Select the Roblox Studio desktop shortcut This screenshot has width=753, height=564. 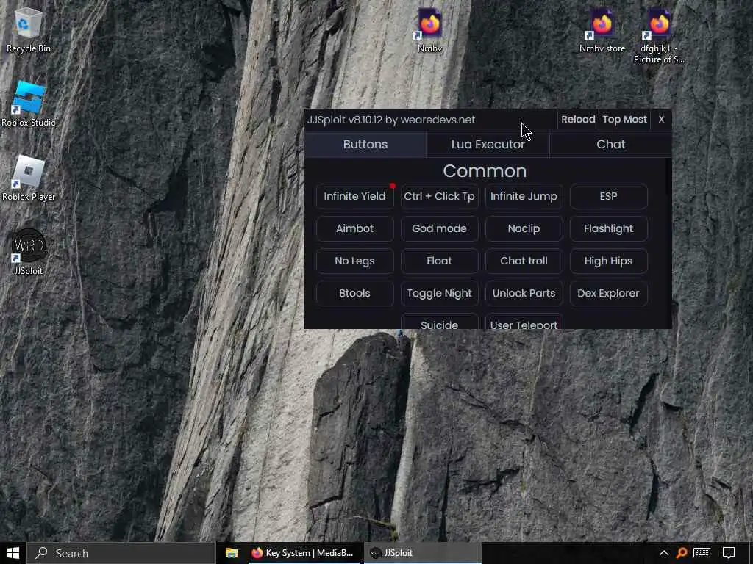tap(29, 104)
